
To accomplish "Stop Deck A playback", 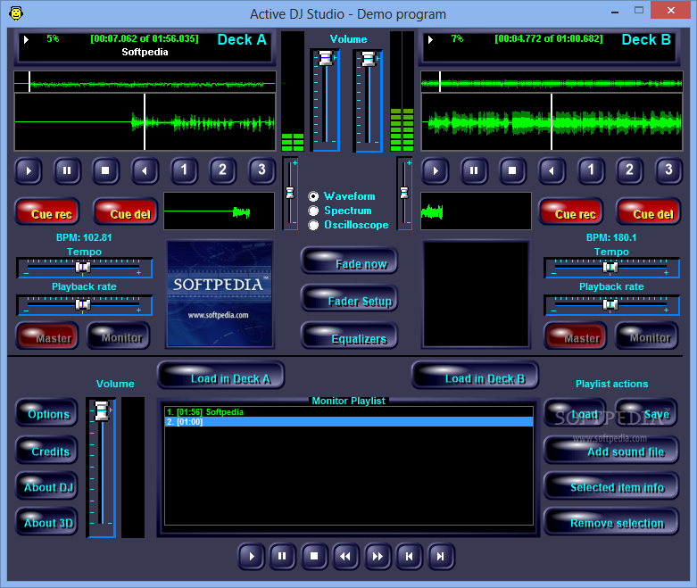I will tap(106, 170).
